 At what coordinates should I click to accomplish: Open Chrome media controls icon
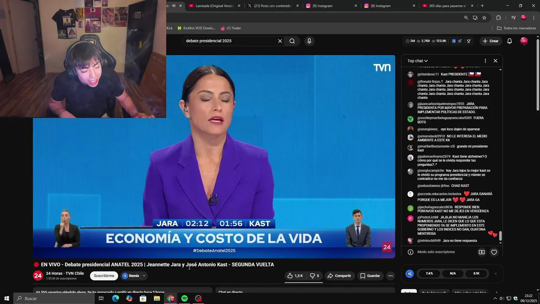(x=513, y=18)
